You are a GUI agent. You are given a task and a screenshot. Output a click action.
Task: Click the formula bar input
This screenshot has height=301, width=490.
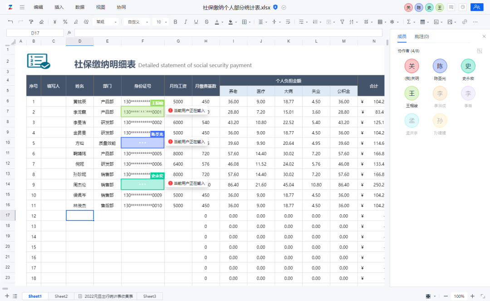point(228,33)
